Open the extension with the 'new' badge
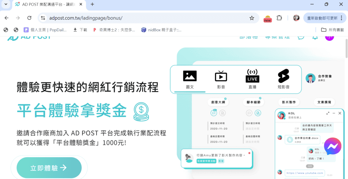 268,18
